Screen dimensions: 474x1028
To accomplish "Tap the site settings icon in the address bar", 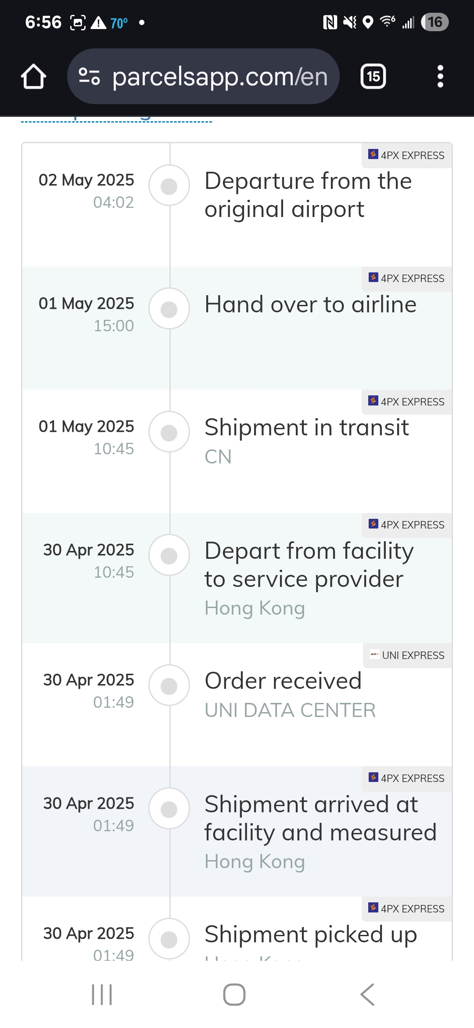I will [89, 76].
